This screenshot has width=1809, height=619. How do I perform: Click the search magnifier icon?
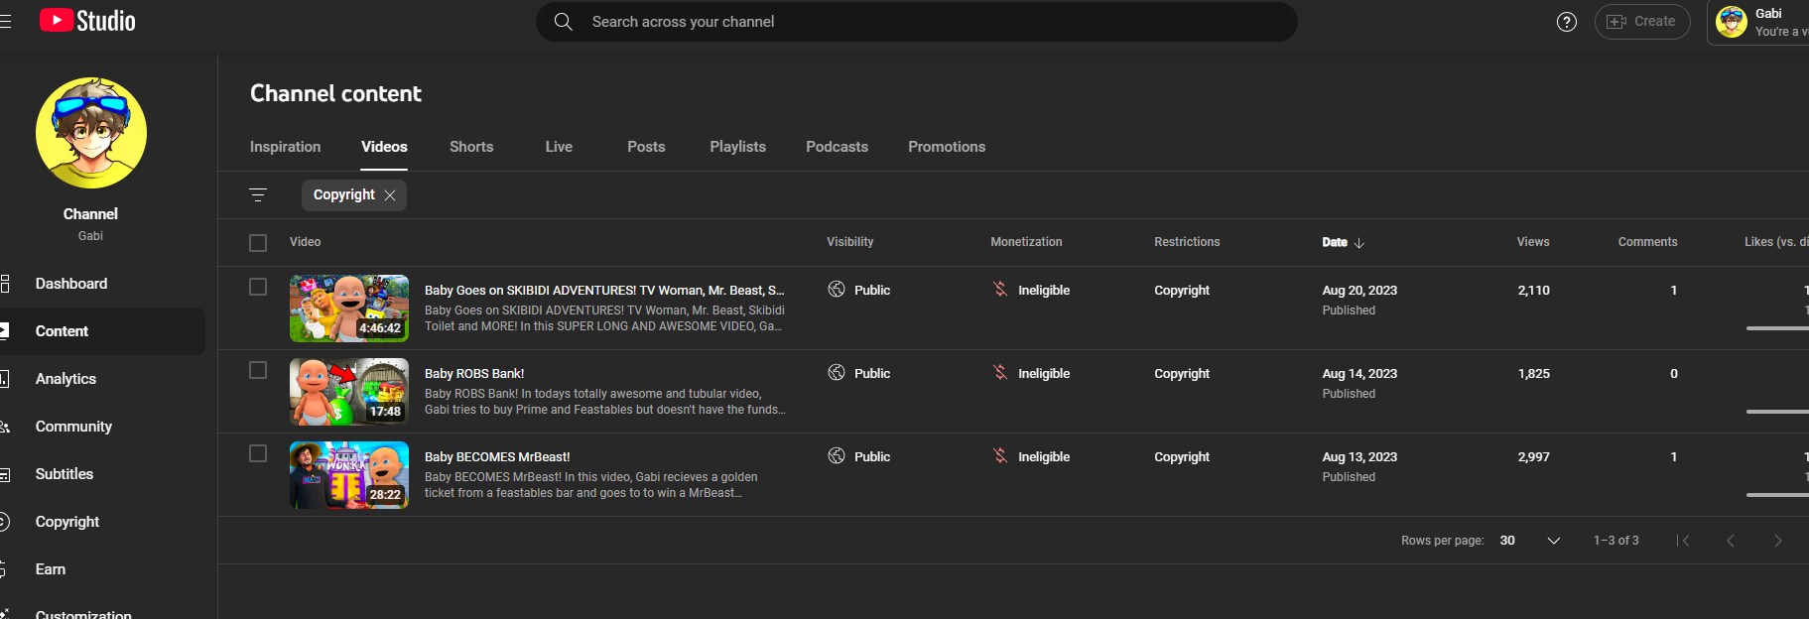[563, 22]
